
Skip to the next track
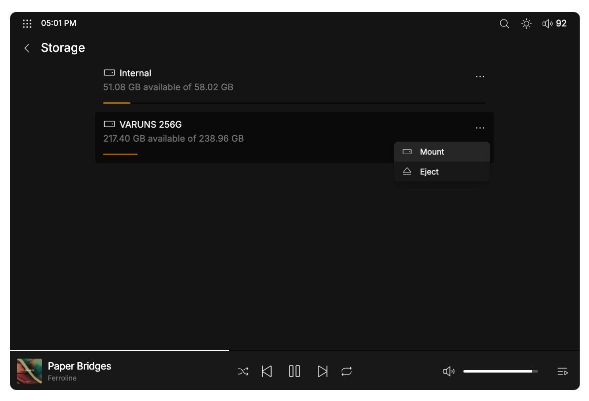coord(323,371)
